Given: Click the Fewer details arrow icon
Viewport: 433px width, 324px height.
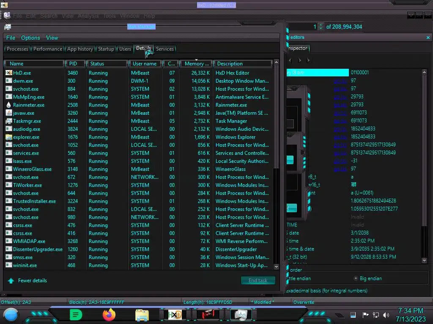Looking at the screenshot, I should click(x=11, y=281).
